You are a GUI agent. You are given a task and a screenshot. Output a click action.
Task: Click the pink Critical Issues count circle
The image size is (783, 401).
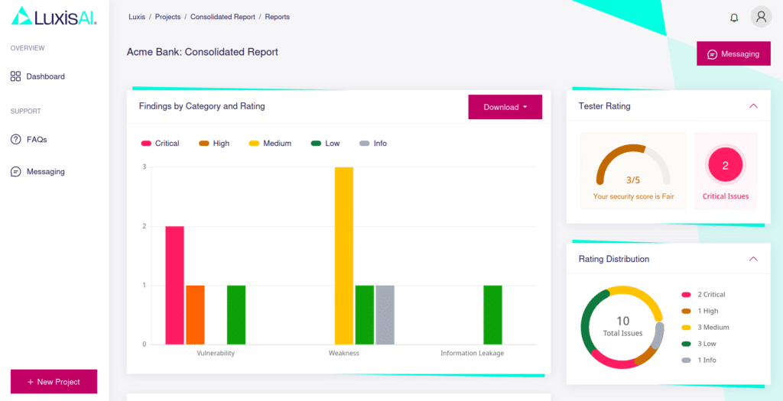725,165
